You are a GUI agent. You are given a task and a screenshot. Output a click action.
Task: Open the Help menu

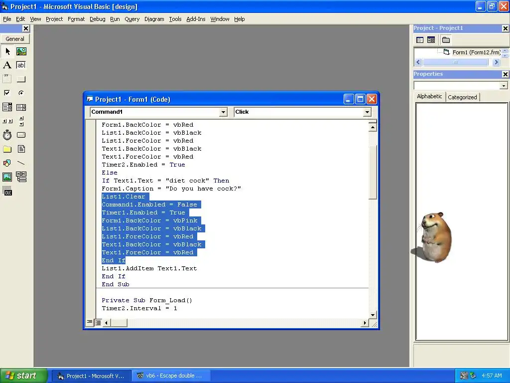pos(240,19)
